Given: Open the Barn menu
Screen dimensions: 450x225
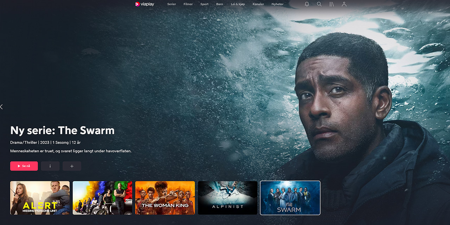Looking at the screenshot, I should pos(220,4).
